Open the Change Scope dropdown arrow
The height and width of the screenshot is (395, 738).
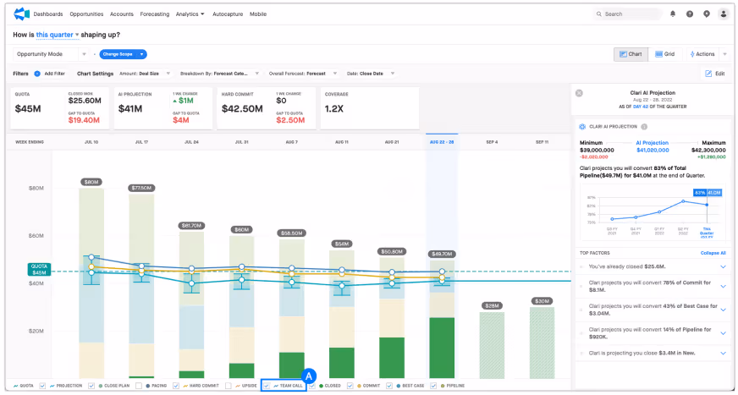141,54
